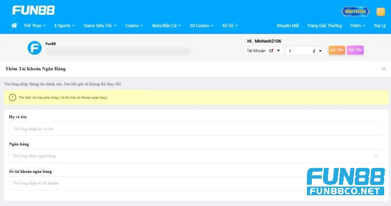Close the Thêm Tài Khoản Ngân Hàng panel
This screenshot has width=391, height=206.
pyautogui.click(x=384, y=69)
